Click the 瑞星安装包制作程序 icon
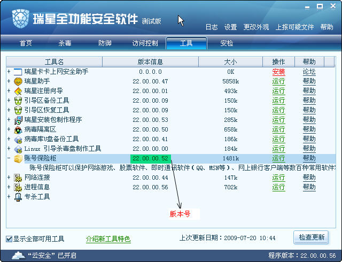 point(18,120)
